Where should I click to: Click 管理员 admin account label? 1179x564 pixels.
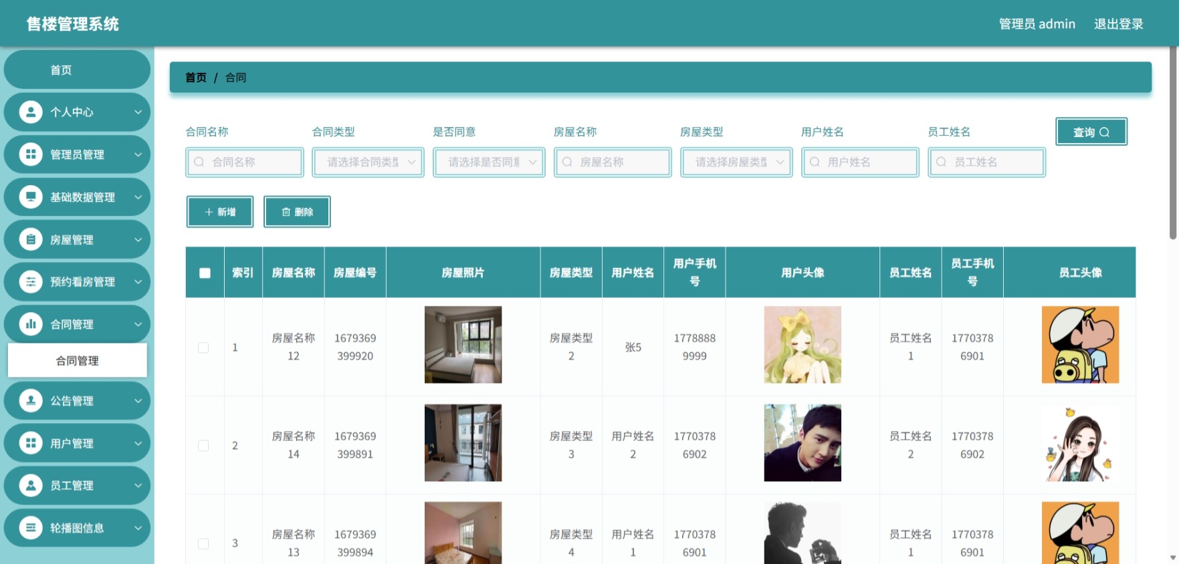click(1037, 24)
